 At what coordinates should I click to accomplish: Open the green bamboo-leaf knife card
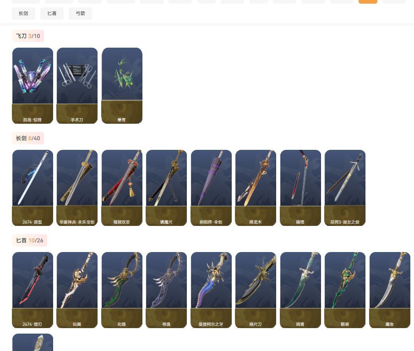coord(122,86)
